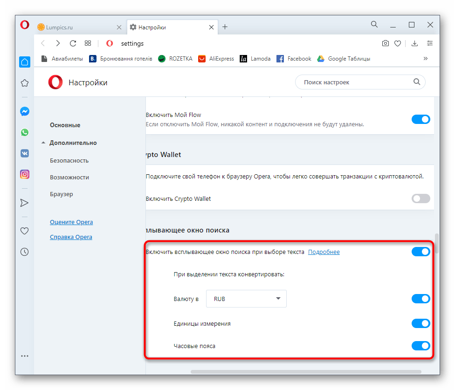Switch to the Lumpics.ru tab
455x390 pixels.
click(75, 27)
